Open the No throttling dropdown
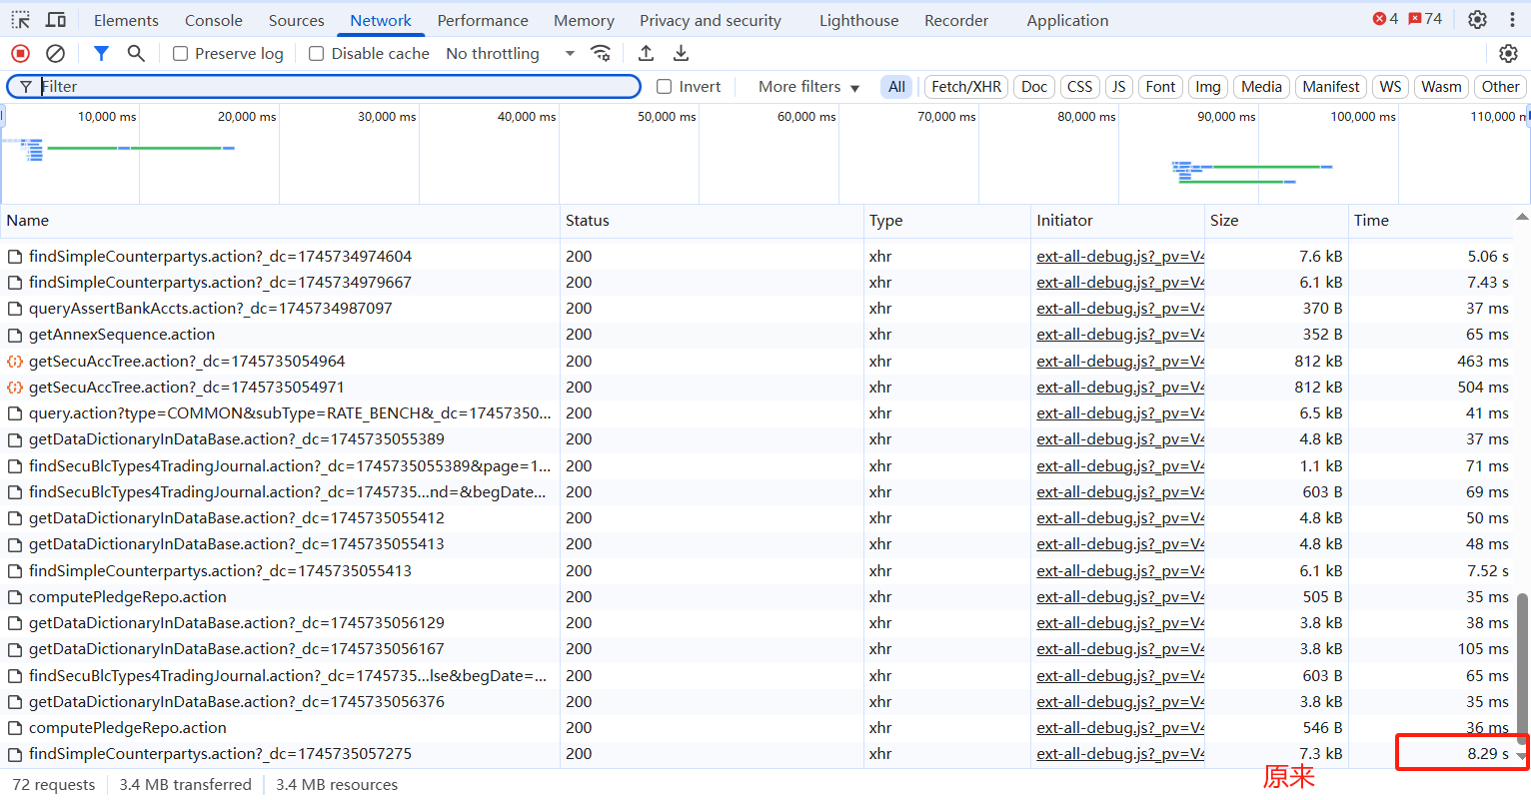 [x=511, y=54]
